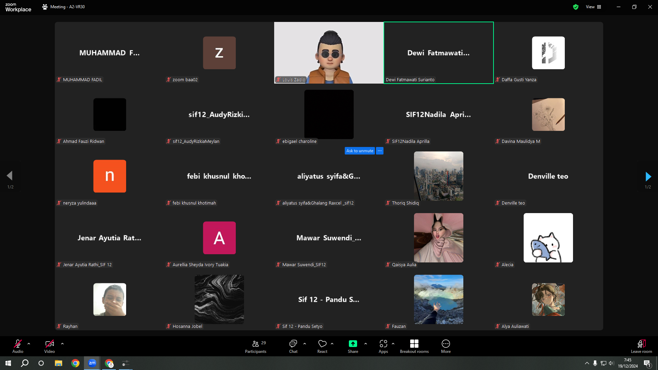Open Breakout rooms

pyautogui.click(x=414, y=346)
